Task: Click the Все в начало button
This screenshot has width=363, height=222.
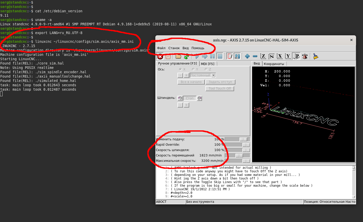Action: (191, 82)
